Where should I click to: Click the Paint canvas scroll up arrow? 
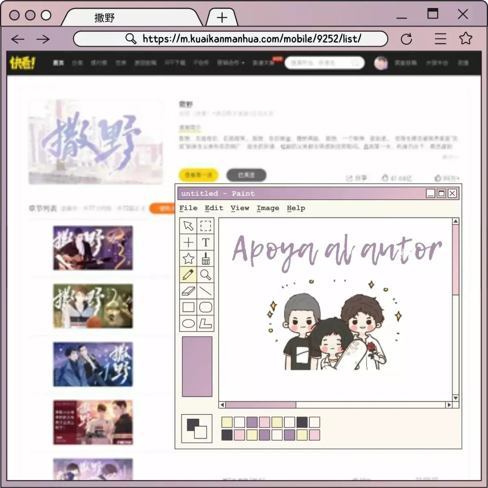coord(456,221)
